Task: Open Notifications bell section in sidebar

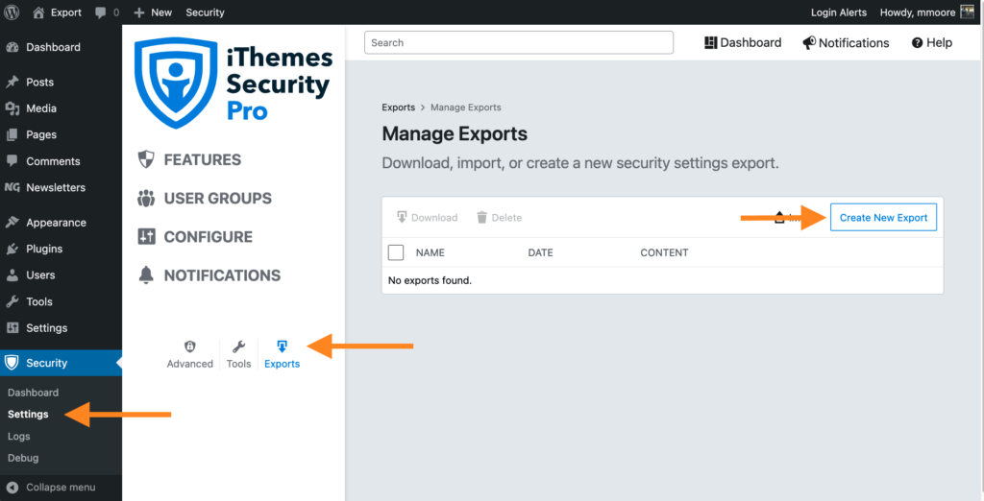Action: tap(146, 274)
